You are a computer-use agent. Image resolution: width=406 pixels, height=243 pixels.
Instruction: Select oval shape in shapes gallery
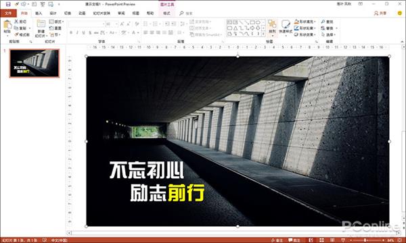(x=258, y=22)
